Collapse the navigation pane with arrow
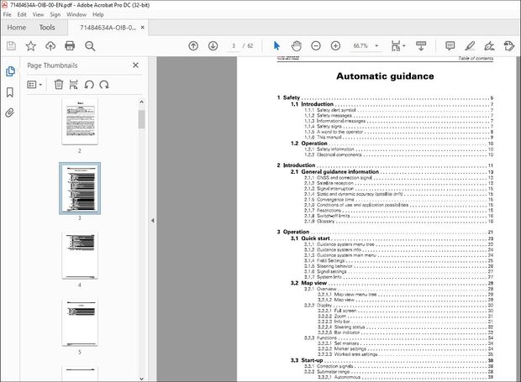This screenshot has height=382, width=521. click(152, 220)
